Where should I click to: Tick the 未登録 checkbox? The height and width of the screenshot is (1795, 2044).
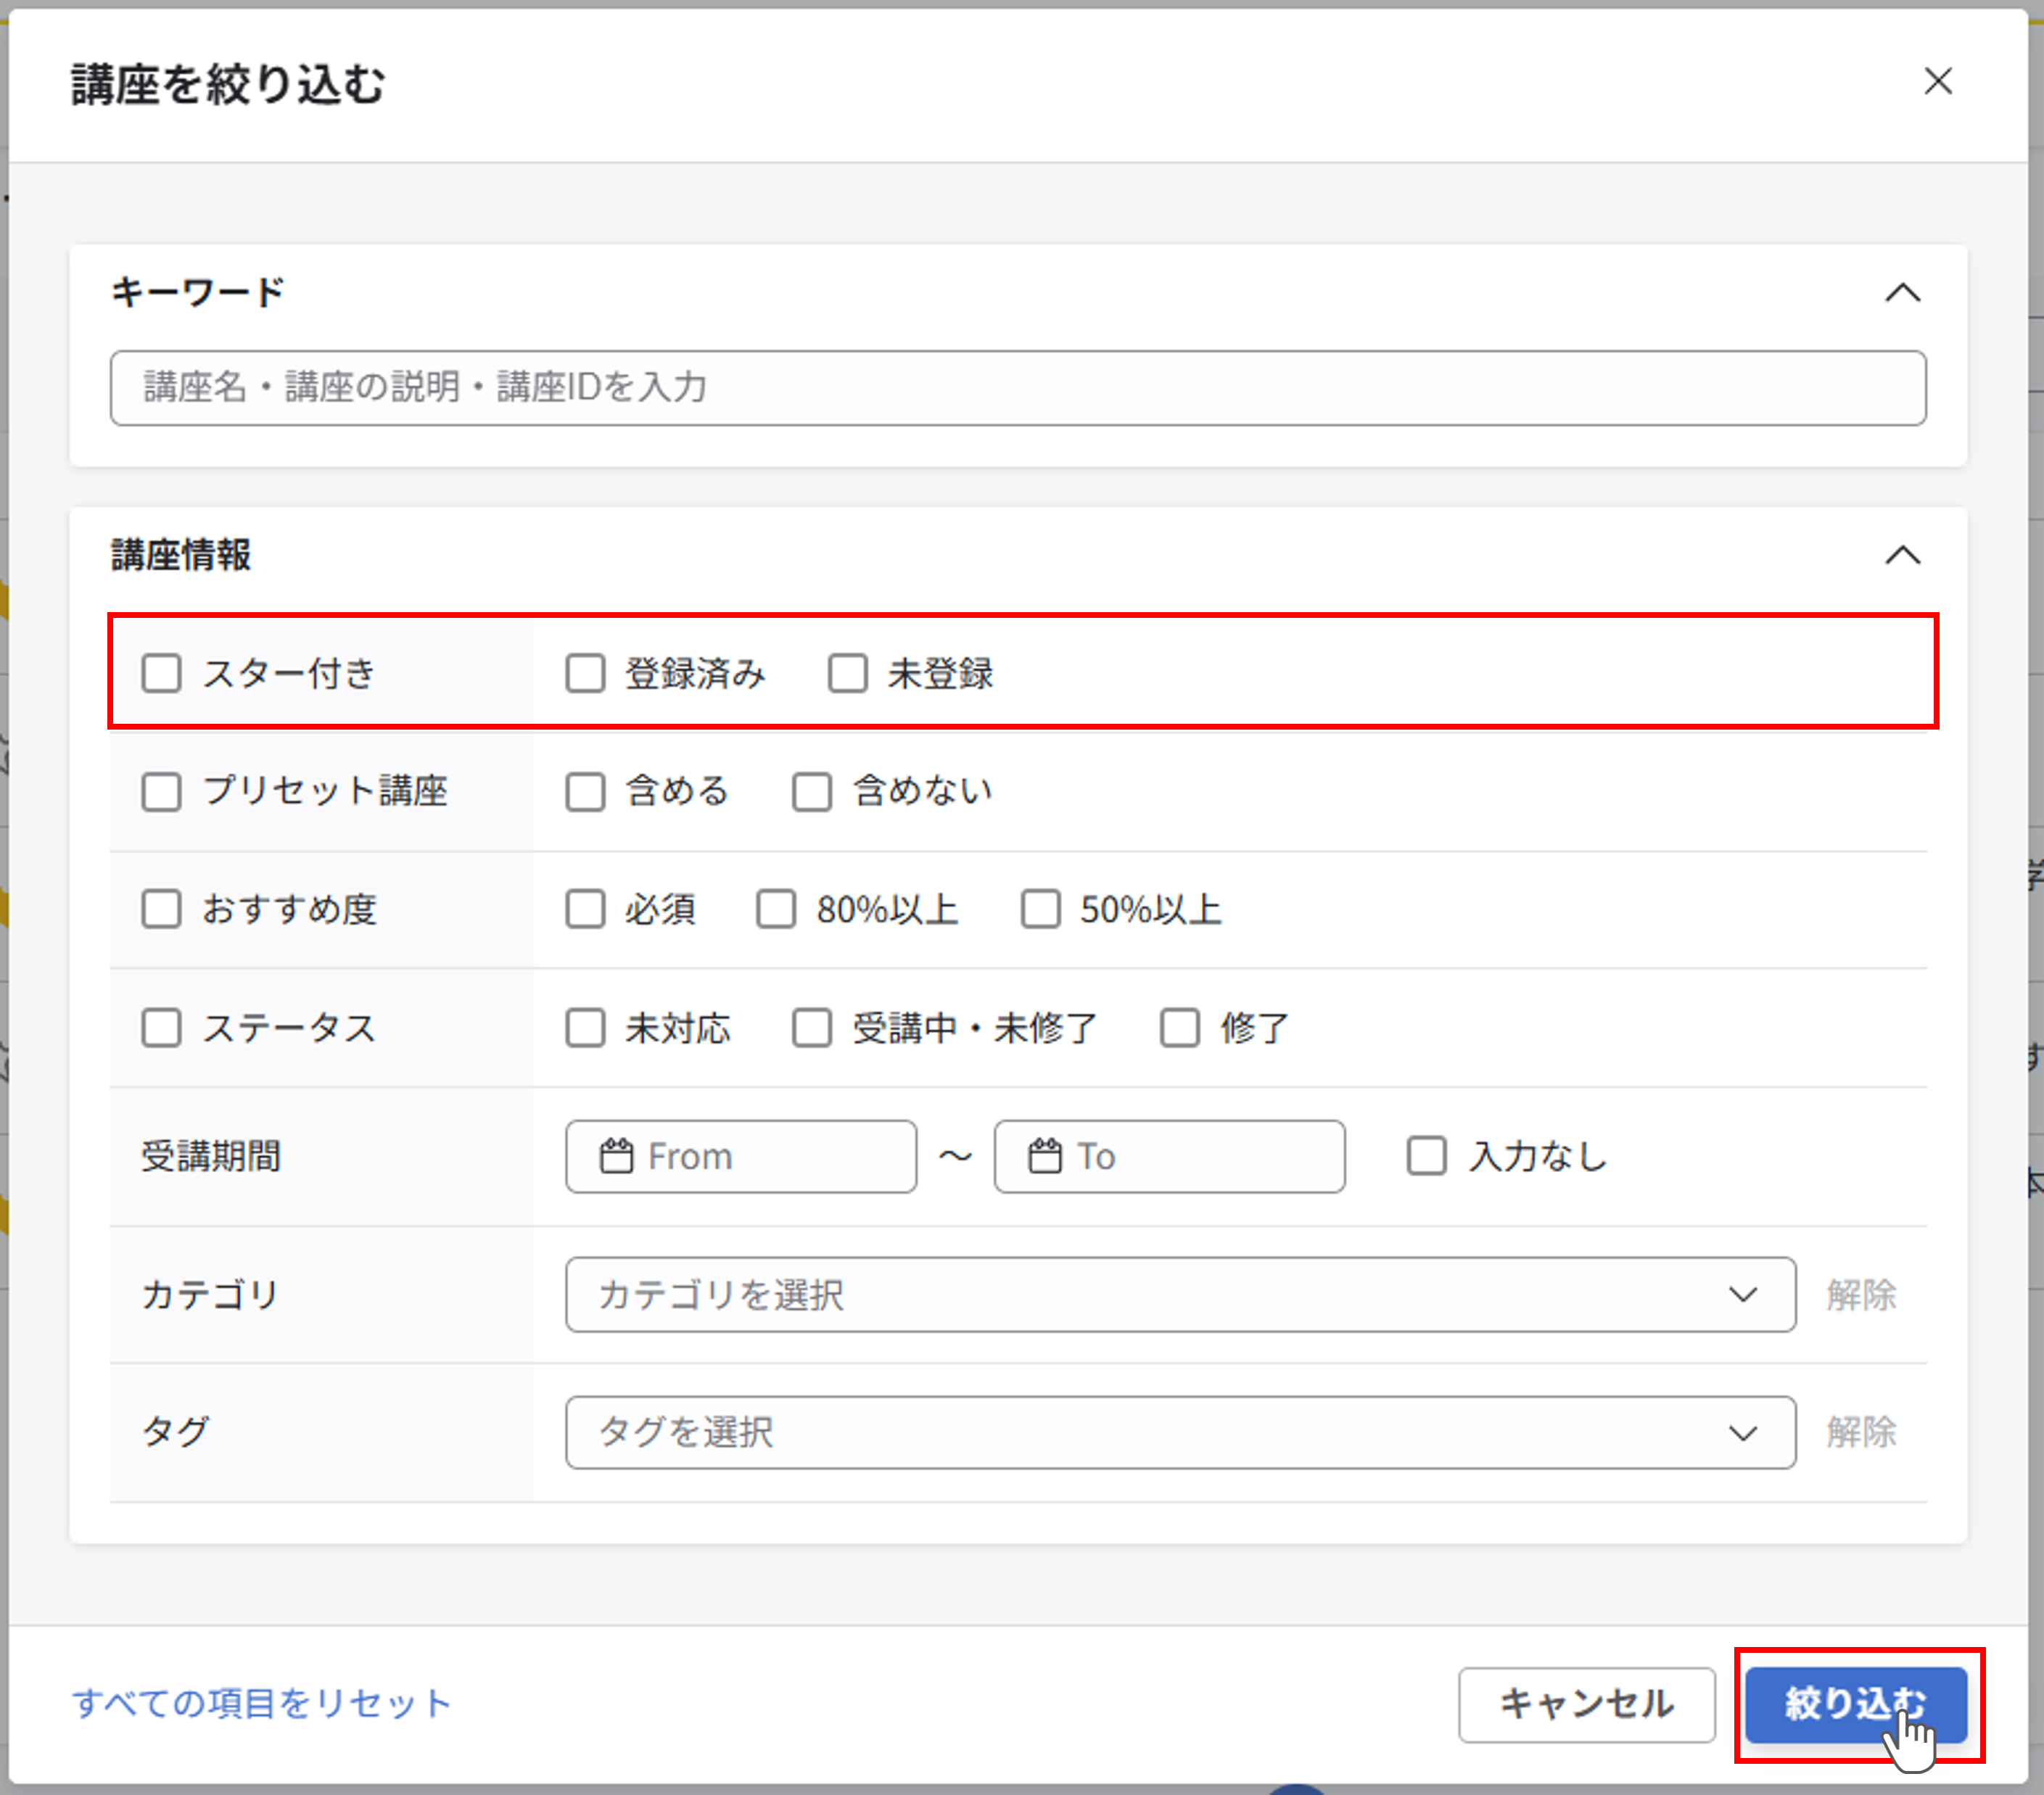pos(847,674)
